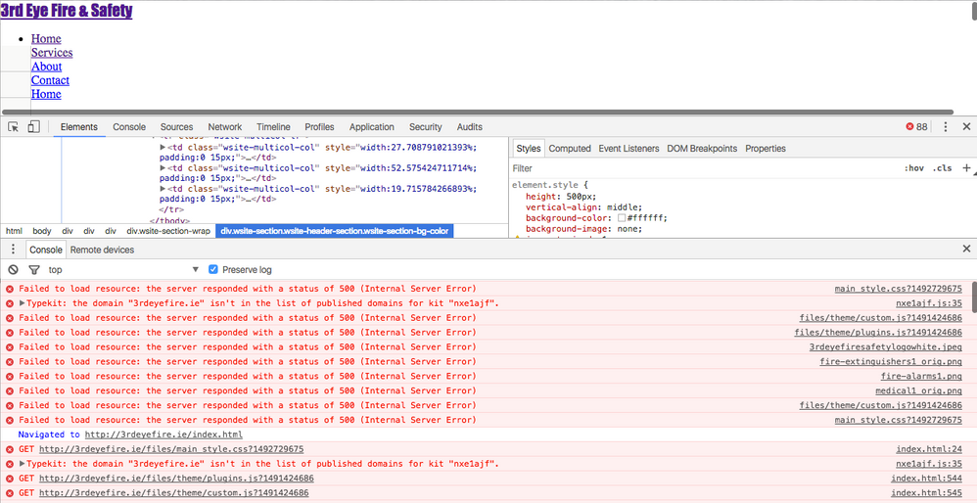This screenshot has width=977, height=503.
Task: Expand the Typekit error message triangle
Action: [23, 303]
